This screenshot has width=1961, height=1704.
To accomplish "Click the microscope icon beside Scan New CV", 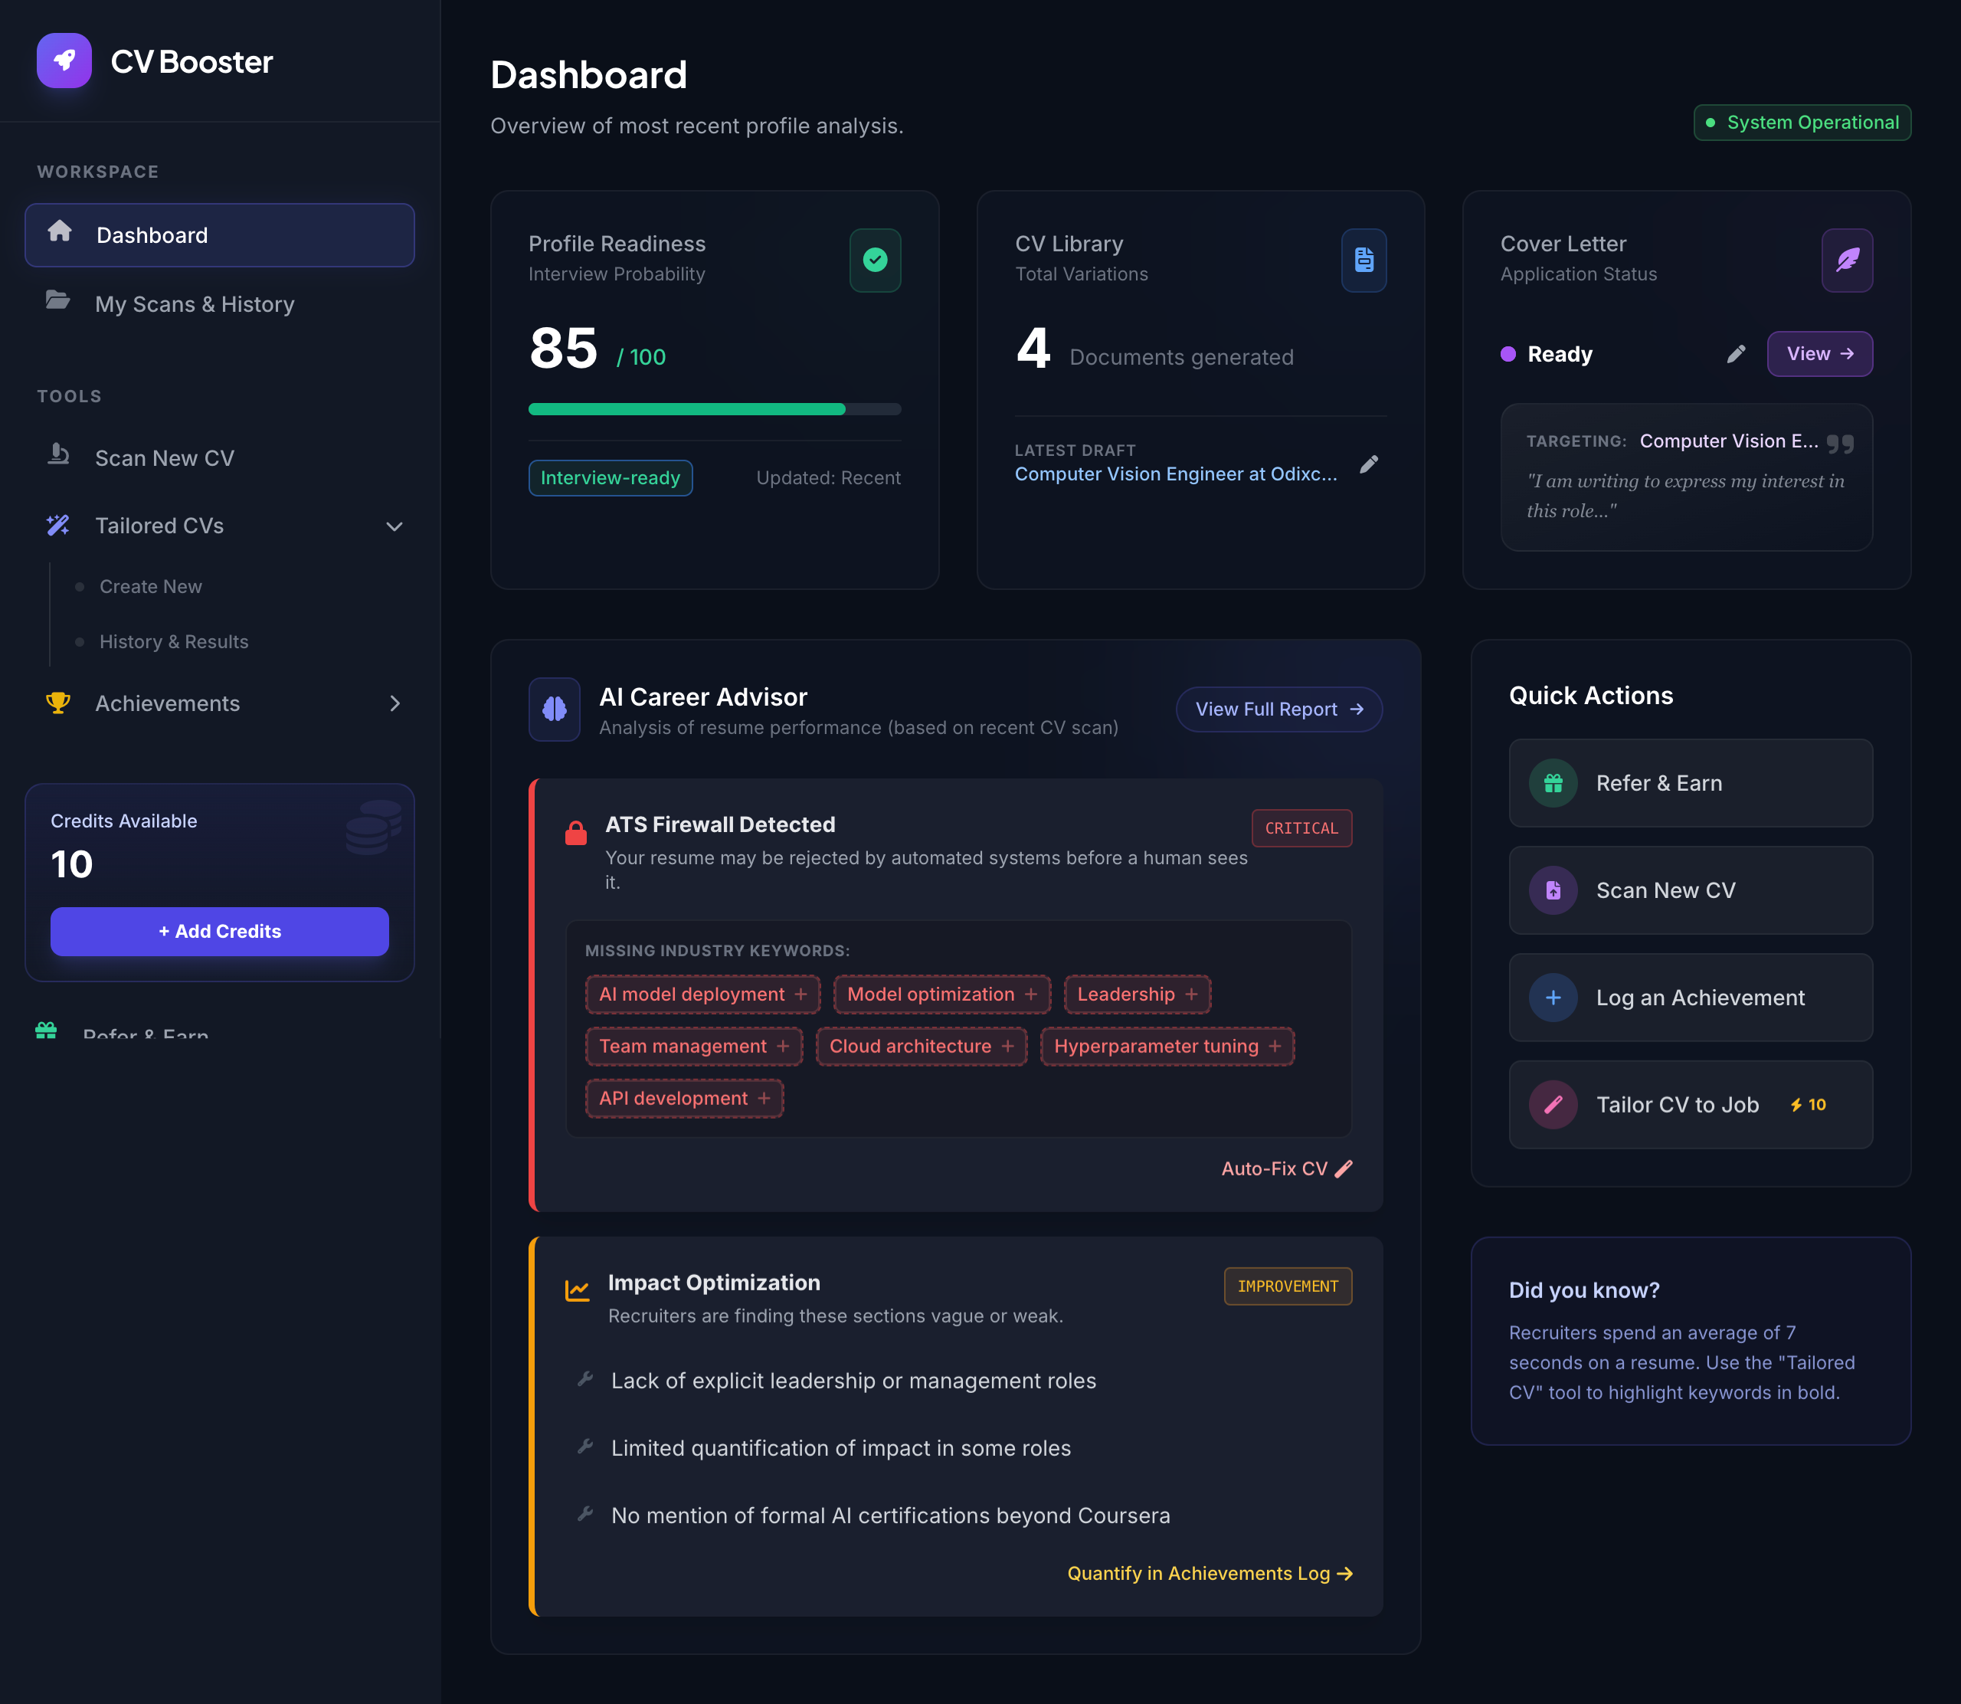I will (x=59, y=454).
